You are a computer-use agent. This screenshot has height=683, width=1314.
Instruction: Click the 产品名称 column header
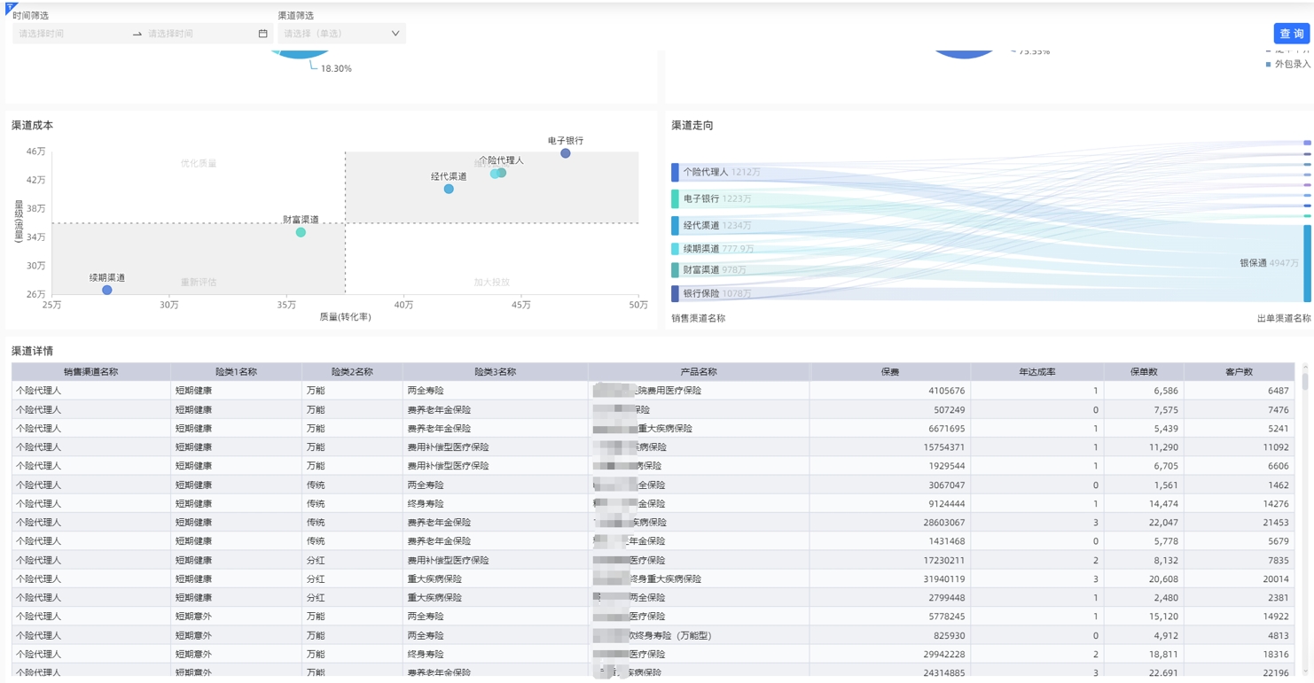(x=699, y=372)
